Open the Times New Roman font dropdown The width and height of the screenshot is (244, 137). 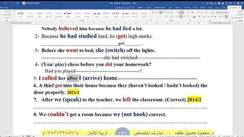(215, 12)
